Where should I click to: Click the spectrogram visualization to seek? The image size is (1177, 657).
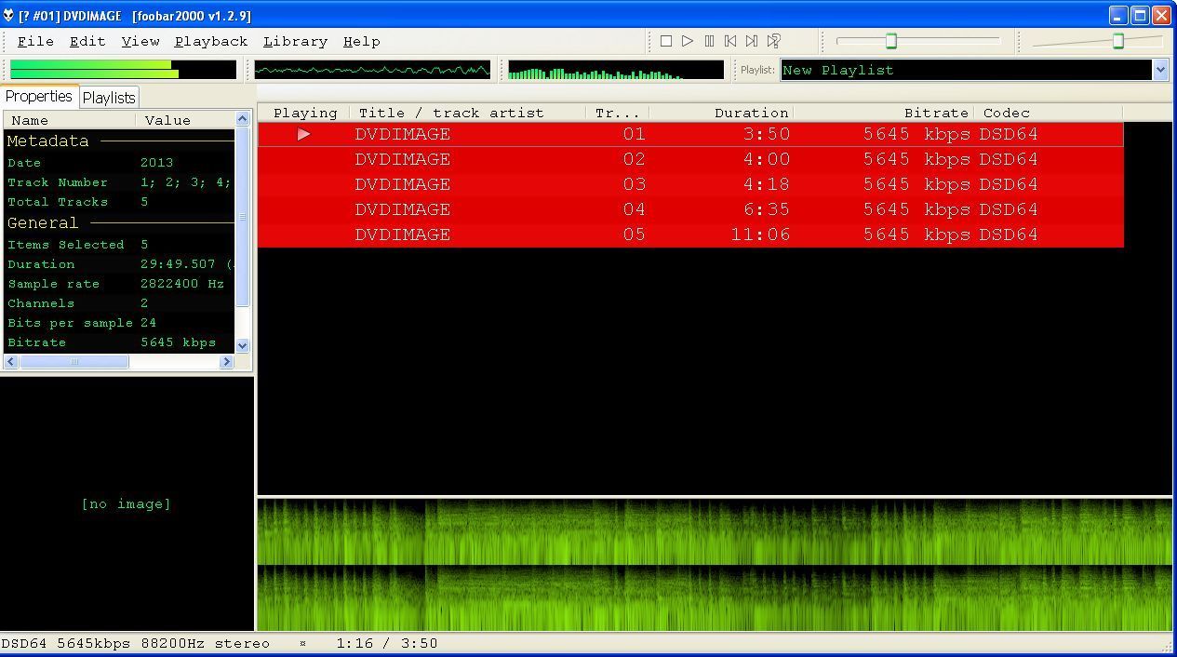pyautogui.click(x=715, y=566)
